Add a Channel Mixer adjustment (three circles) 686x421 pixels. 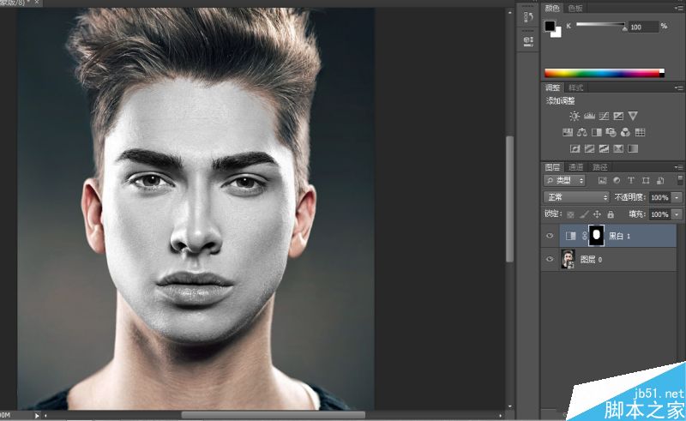click(x=626, y=132)
